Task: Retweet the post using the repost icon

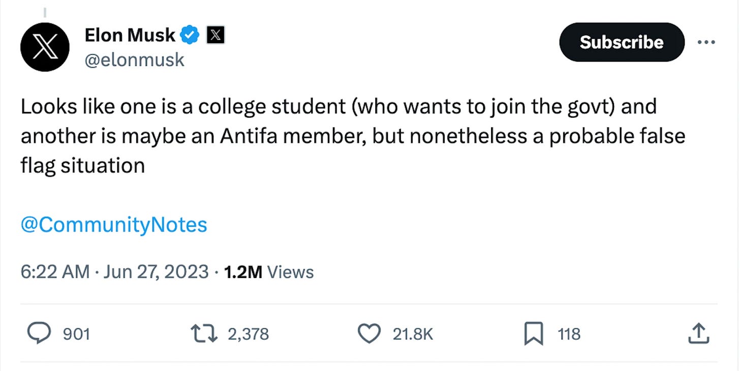Action: point(203,334)
